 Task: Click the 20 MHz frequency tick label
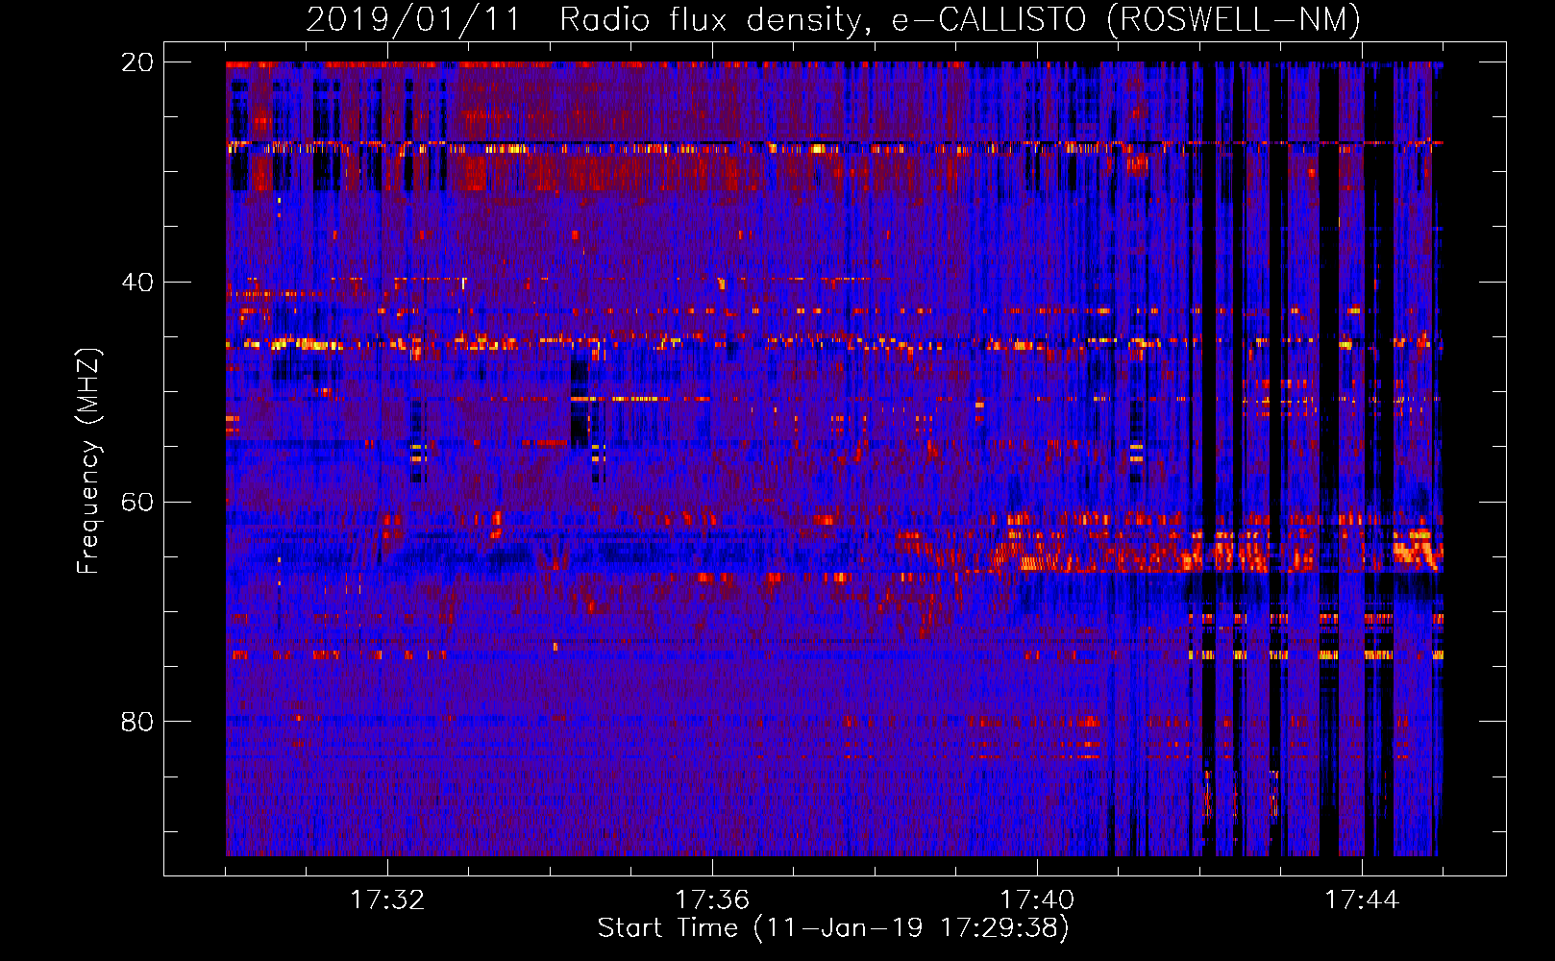136,62
